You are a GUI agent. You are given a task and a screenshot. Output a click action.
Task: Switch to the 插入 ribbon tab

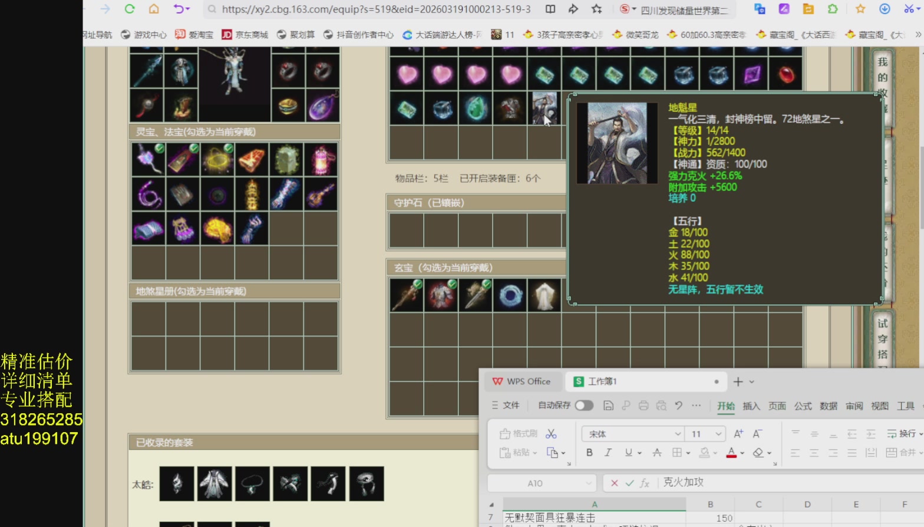point(751,406)
